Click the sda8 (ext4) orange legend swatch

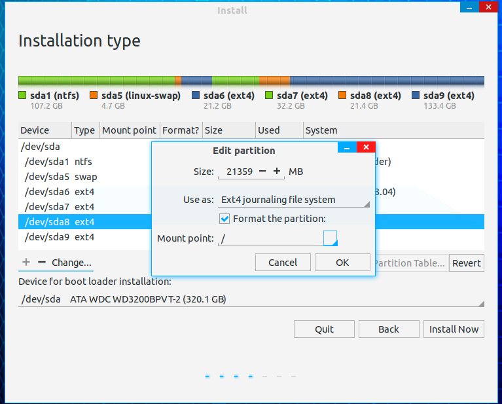tap(342, 96)
